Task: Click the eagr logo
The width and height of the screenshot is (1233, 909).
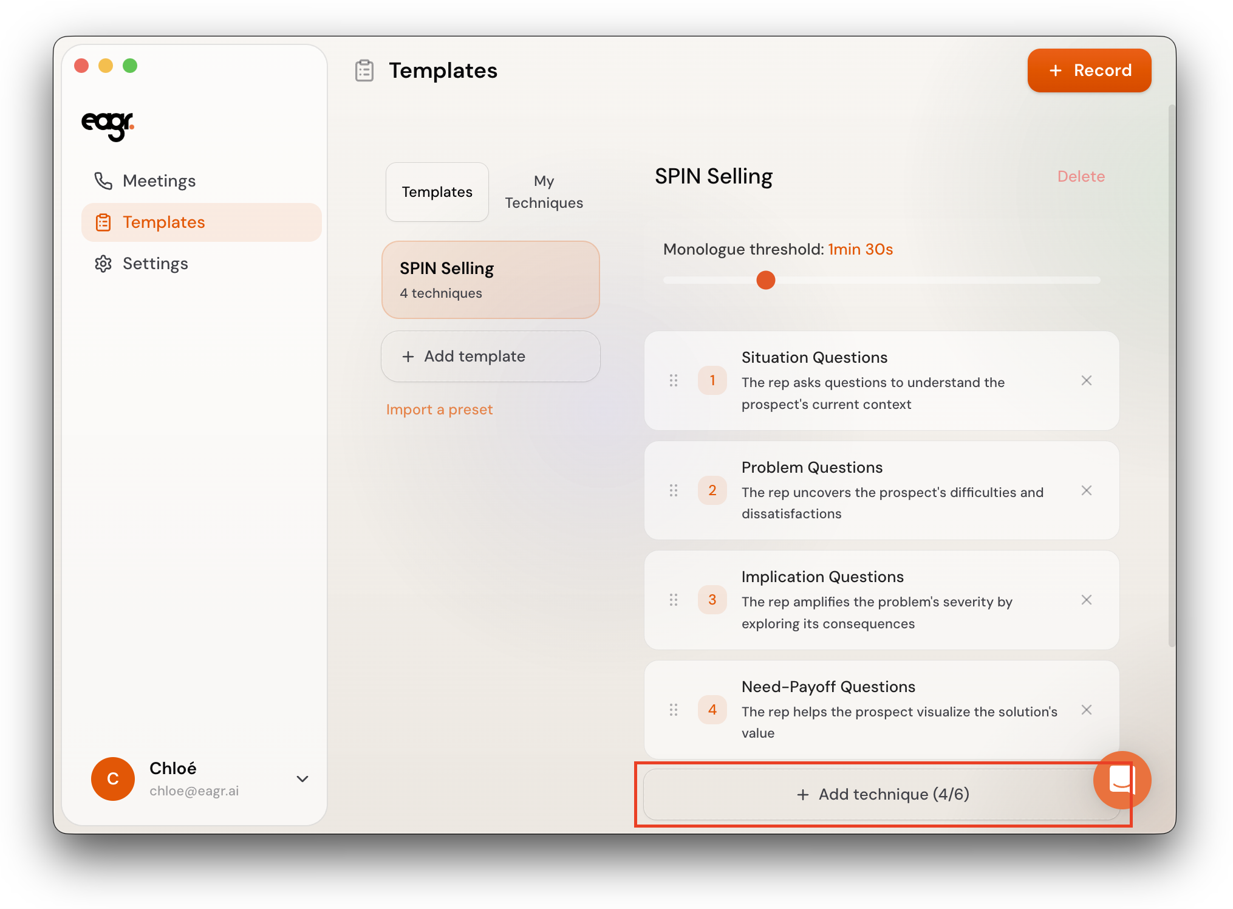Action: point(108,125)
